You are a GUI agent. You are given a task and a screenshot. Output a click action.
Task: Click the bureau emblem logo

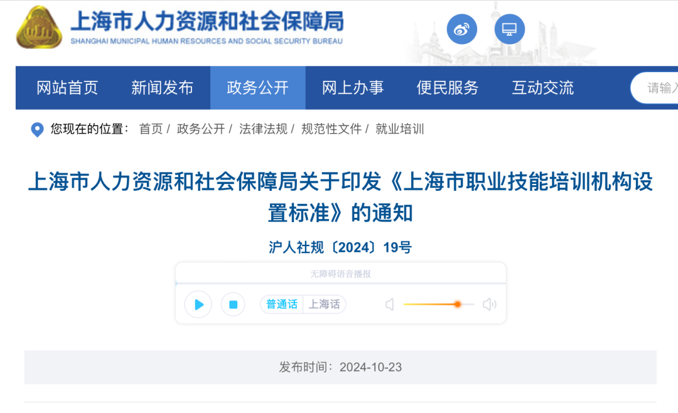coord(39,27)
